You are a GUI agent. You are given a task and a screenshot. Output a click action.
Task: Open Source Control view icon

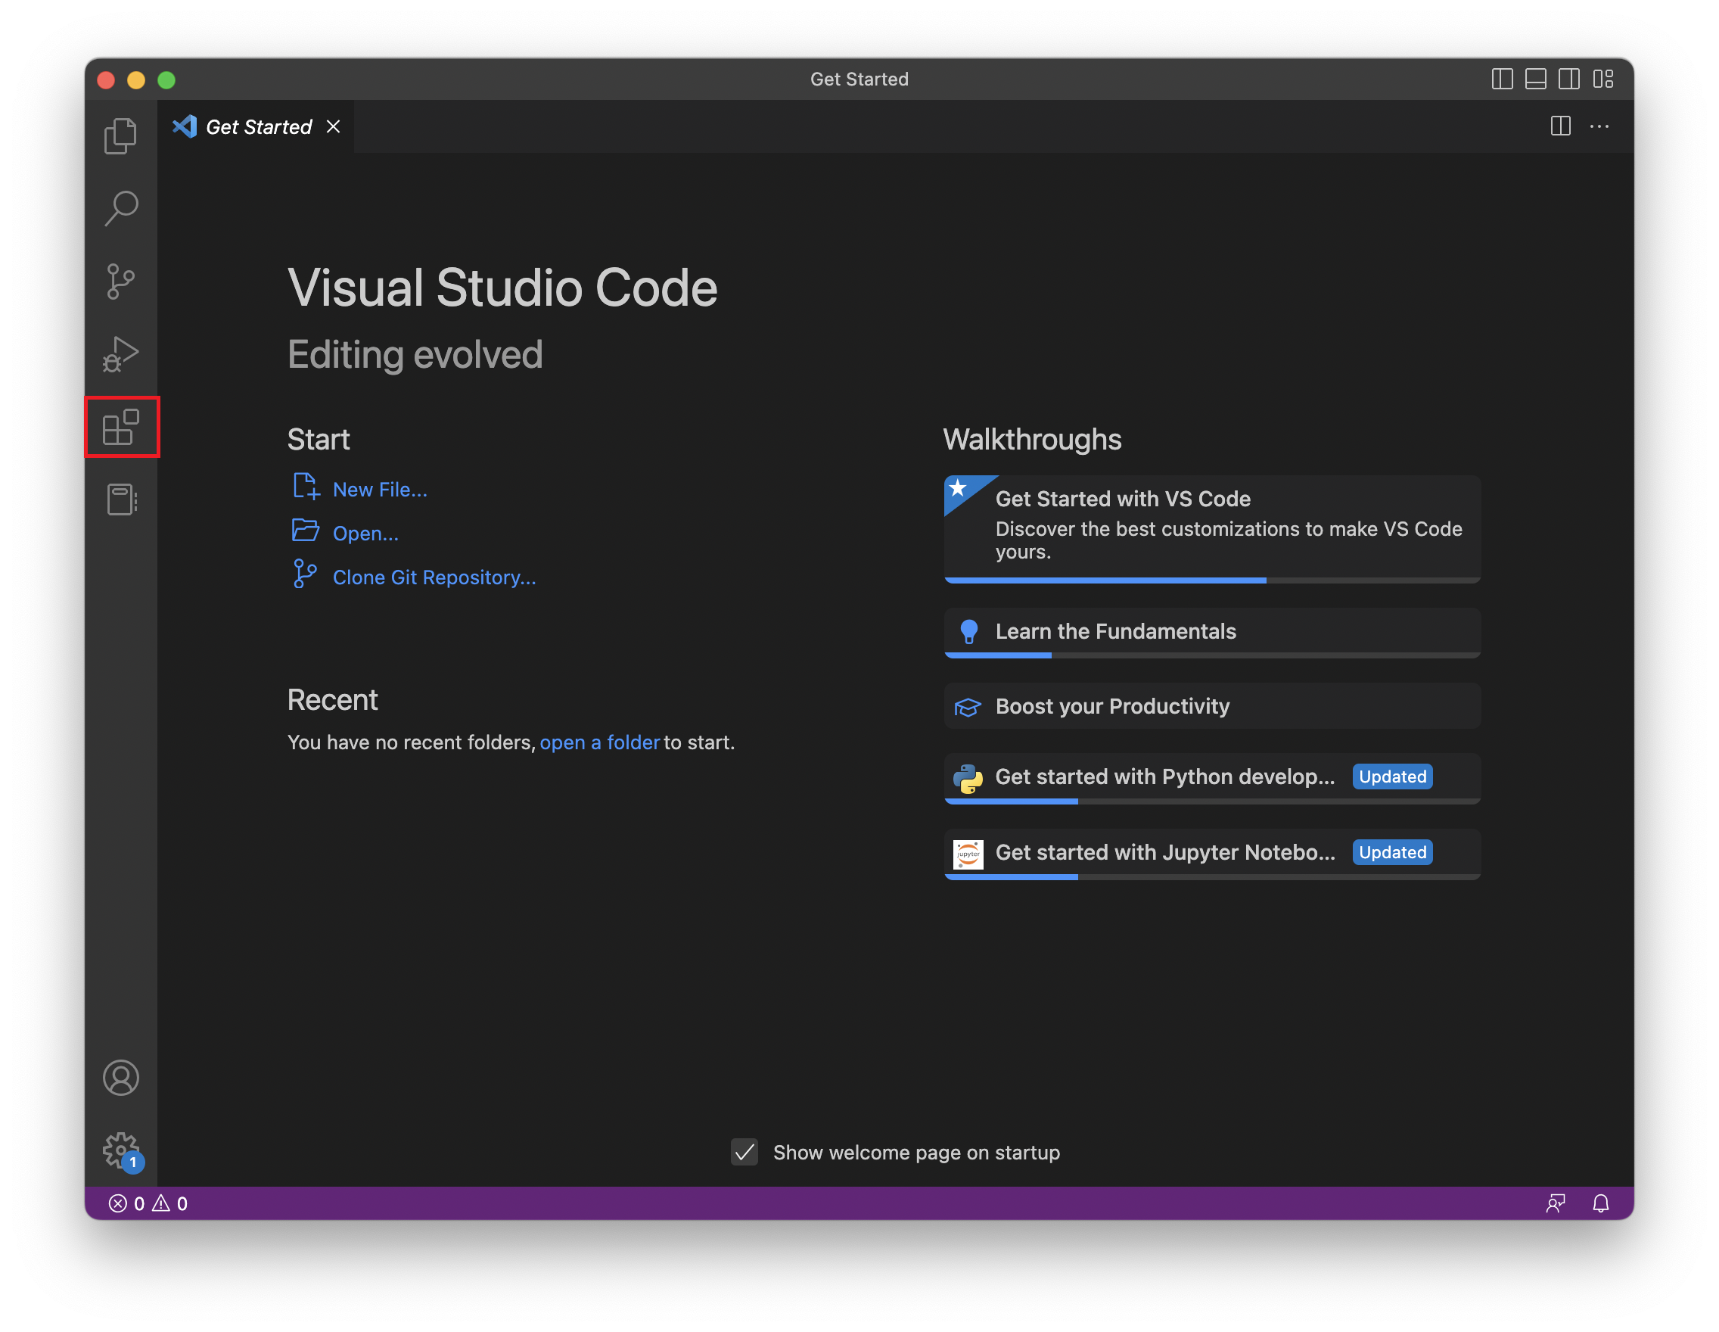tap(120, 281)
